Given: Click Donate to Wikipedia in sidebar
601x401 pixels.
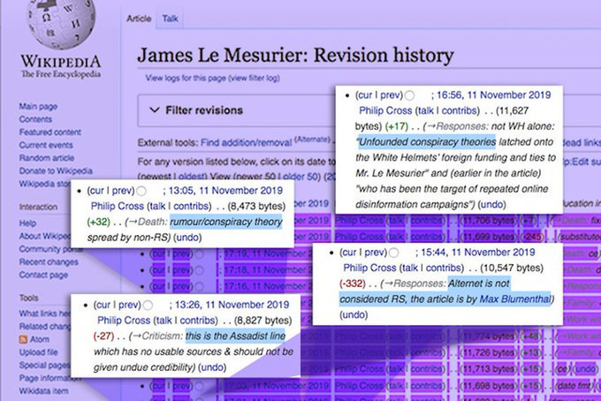Looking at the screenshot, I should 54,170.
